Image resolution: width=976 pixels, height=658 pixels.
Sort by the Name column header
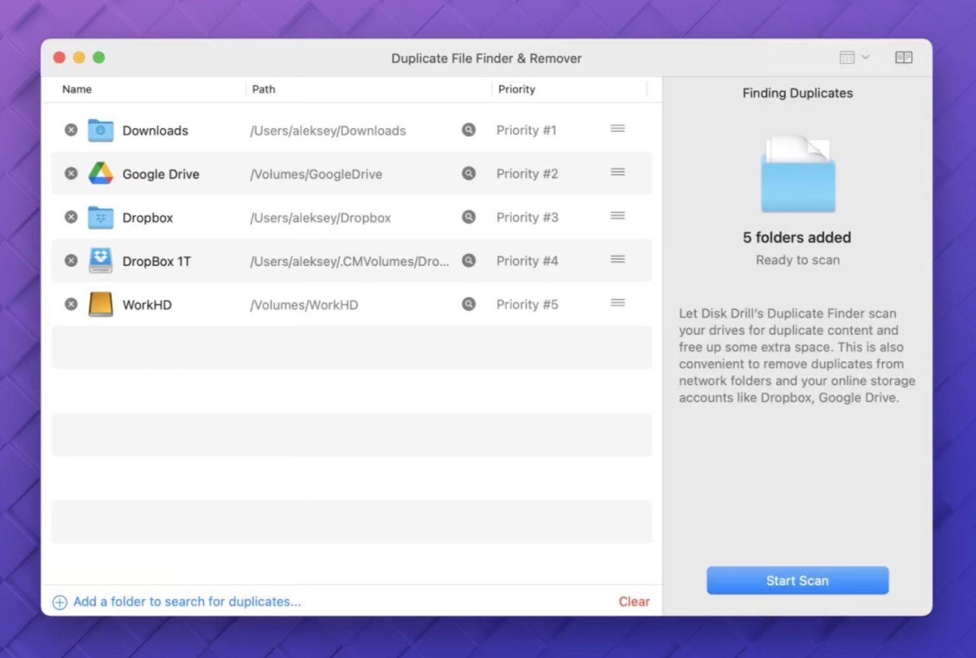point(77,90)
